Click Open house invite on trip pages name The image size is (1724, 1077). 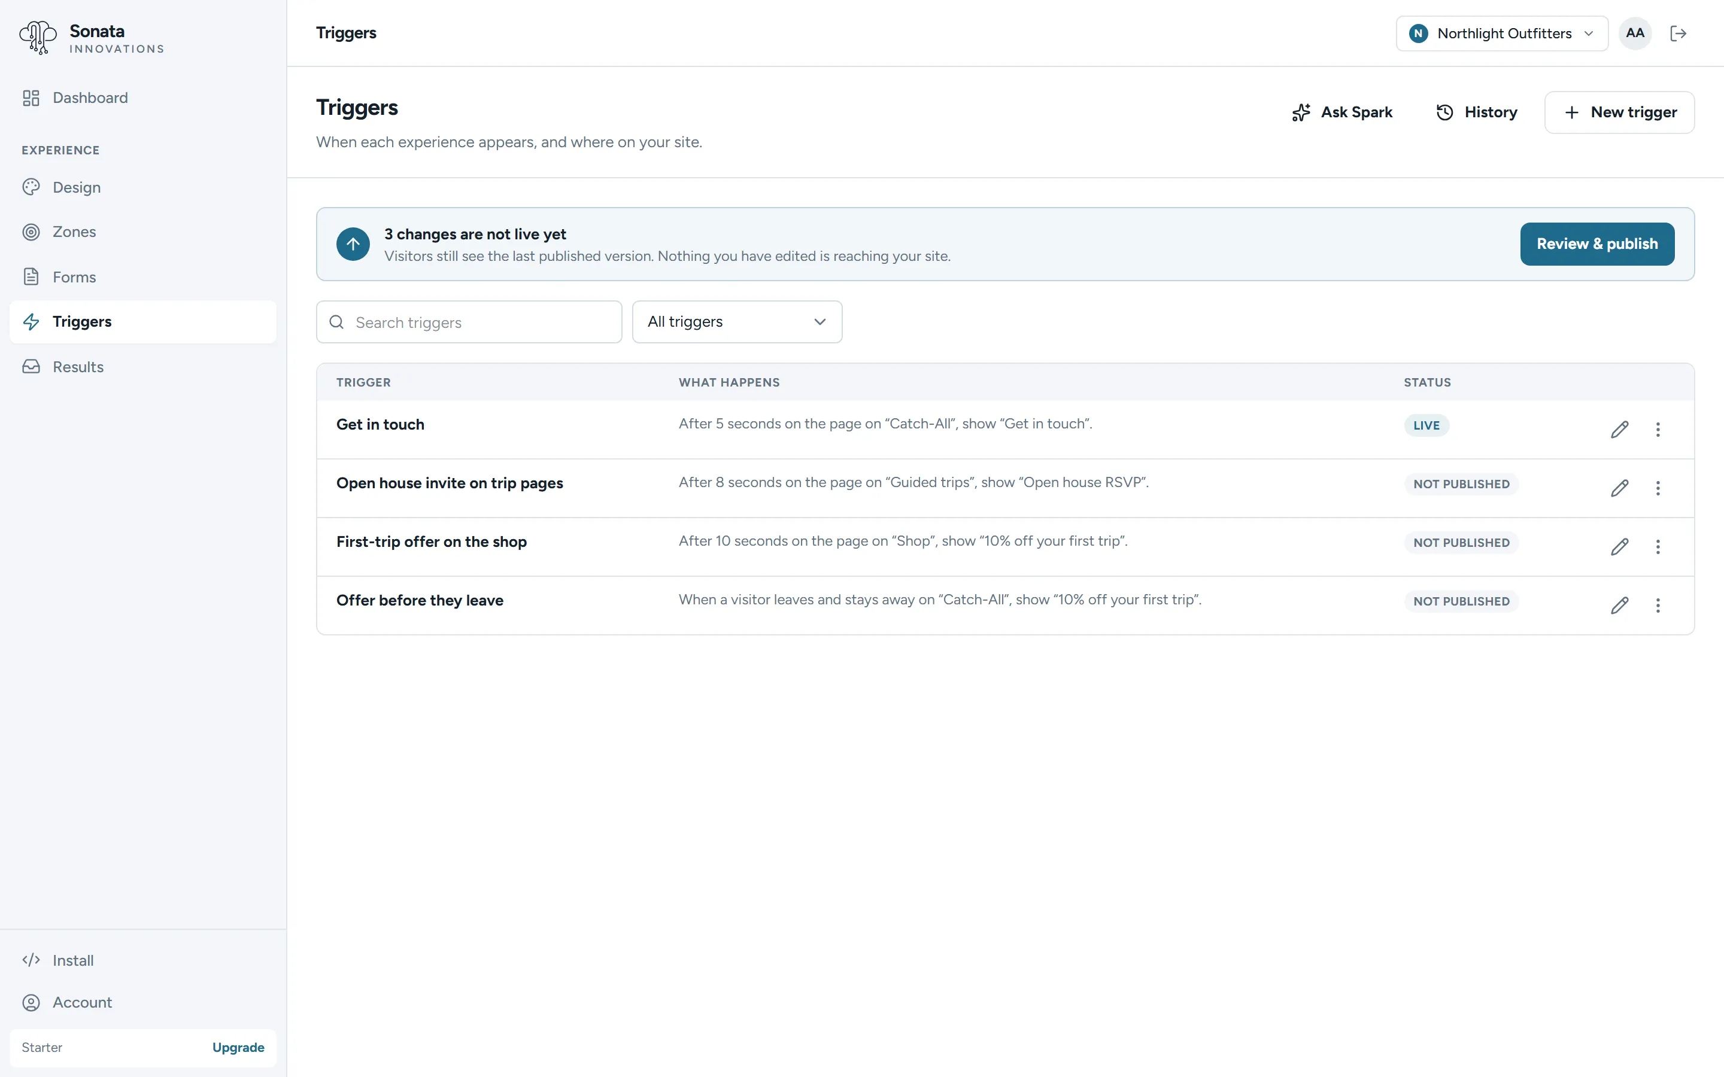click(x=450, y=483)
